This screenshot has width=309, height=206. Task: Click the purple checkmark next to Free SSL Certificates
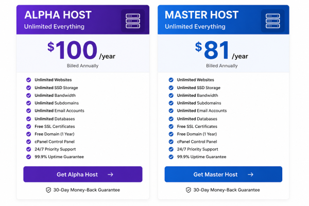28,126
